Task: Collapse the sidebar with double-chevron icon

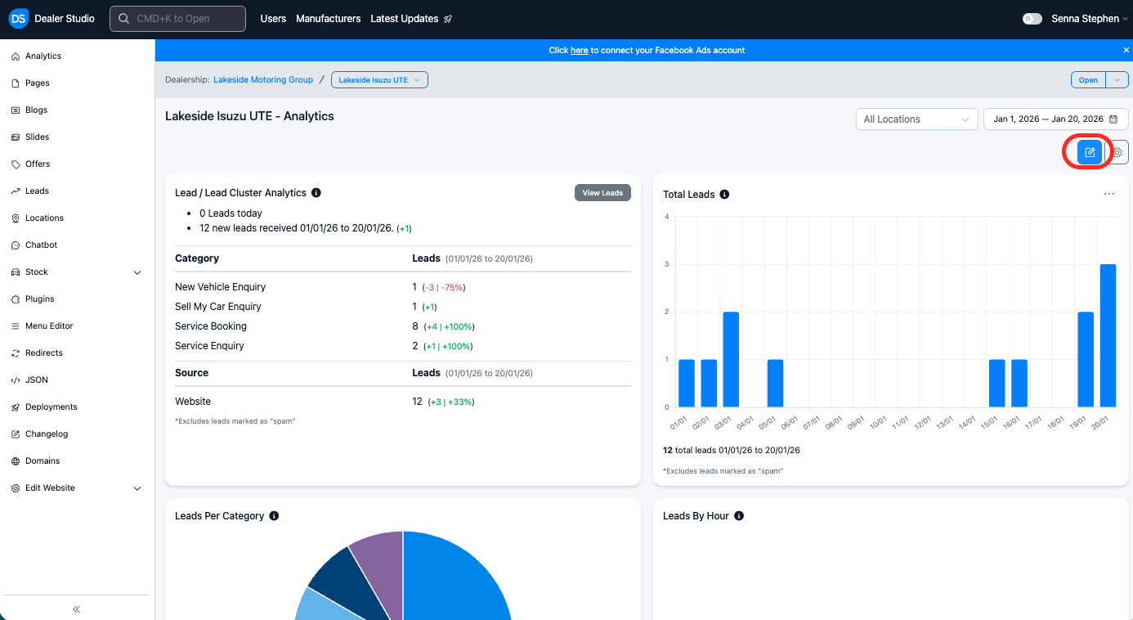Action: coord(77,609)
